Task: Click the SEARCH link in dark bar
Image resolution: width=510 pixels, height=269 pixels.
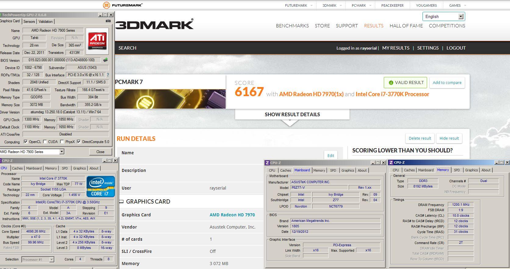Action: coord(127,48)
